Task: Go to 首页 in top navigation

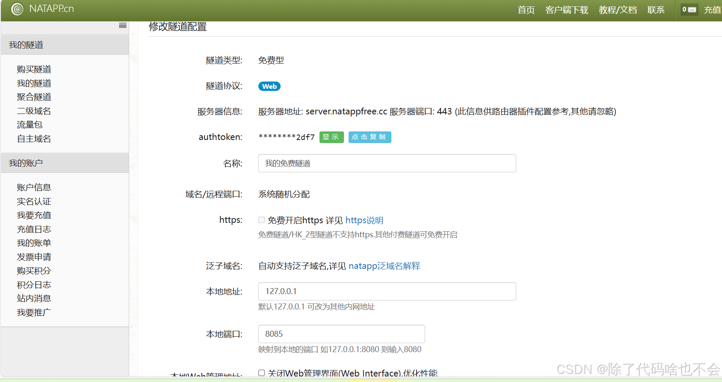Action: tap(526, 10)
